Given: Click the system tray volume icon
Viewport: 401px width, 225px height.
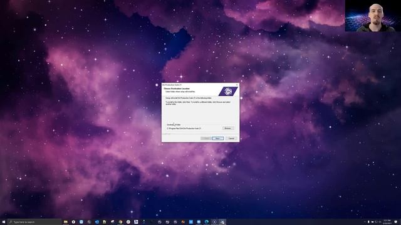Looking at the screenshot, I should point(380,222).
